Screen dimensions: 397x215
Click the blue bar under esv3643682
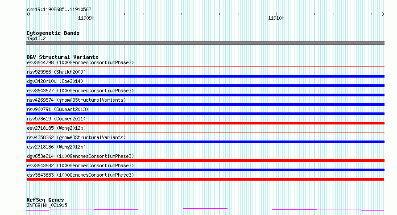tap(205, 170)
